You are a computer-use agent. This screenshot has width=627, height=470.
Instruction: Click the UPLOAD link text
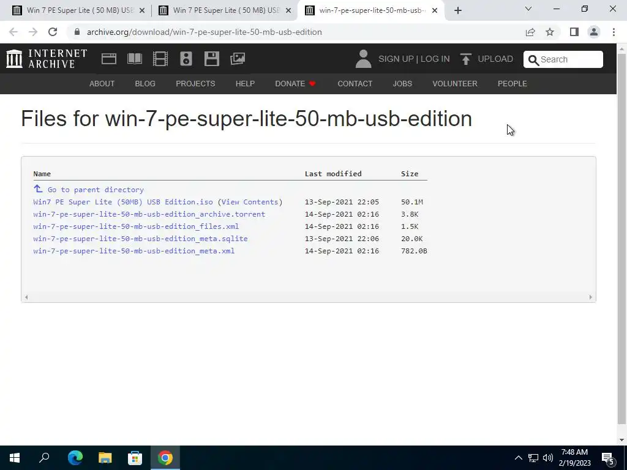click(x=495, y=59)
